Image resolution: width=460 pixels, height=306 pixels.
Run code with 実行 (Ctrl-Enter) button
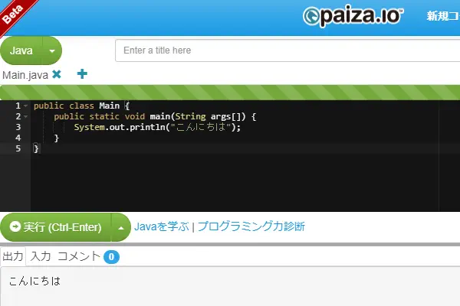(x=56, y=227)
